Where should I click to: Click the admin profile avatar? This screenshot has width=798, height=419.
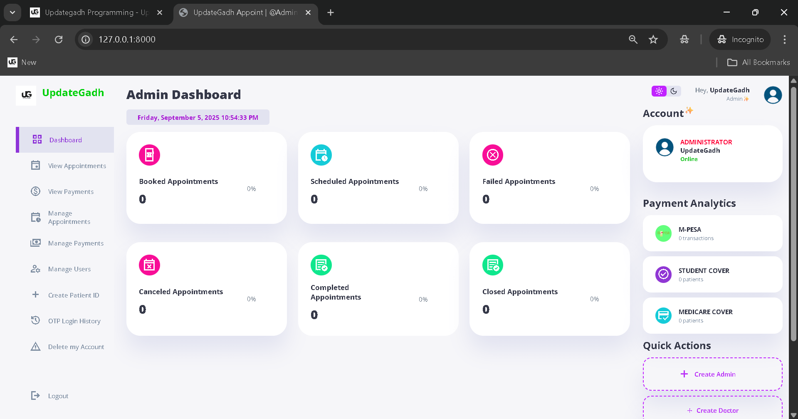pos(772,95)
